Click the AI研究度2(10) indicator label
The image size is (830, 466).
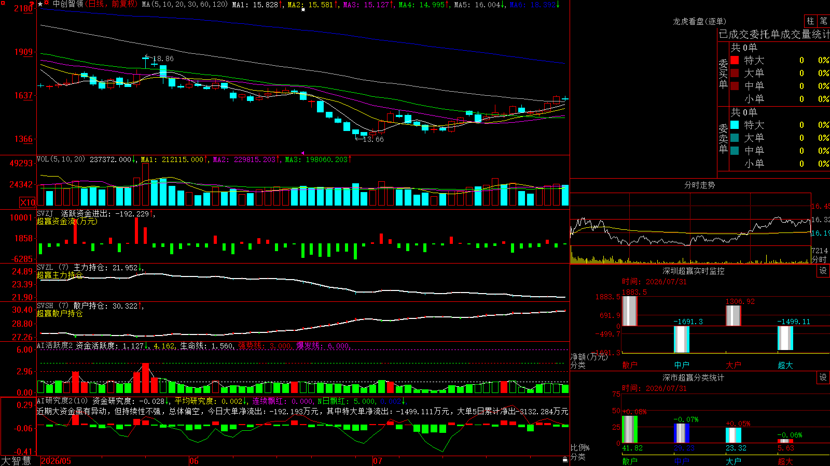pyautogui.click(x=62, y=401)
